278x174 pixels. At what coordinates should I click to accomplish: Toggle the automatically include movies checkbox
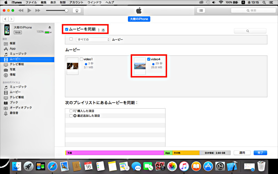71,39
